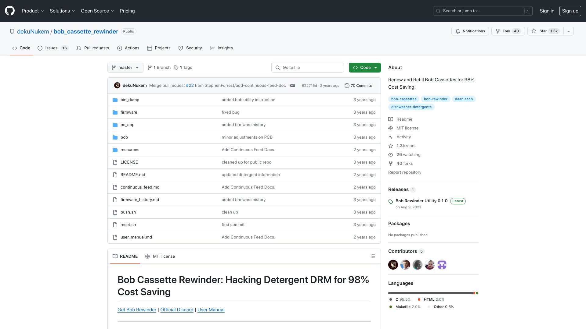Viewport: 586px width, 329px height.
Task: Click the bin_dump folder icon
Action: (115, 100)
